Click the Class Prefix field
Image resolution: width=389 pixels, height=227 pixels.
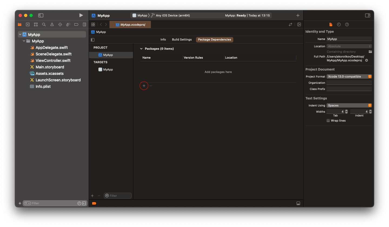point(349,89)
